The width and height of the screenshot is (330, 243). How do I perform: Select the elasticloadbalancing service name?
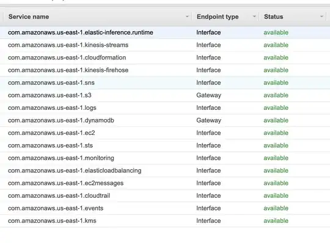coord(75,171)
